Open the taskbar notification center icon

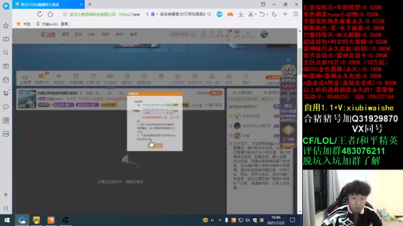(x=293, y=220)
